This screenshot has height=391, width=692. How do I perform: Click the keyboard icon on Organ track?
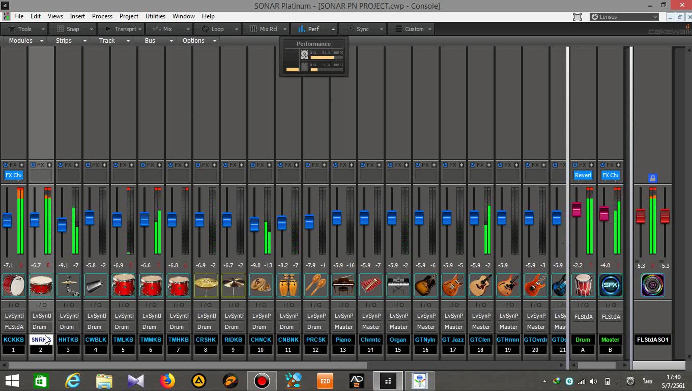tap(398, 285)
